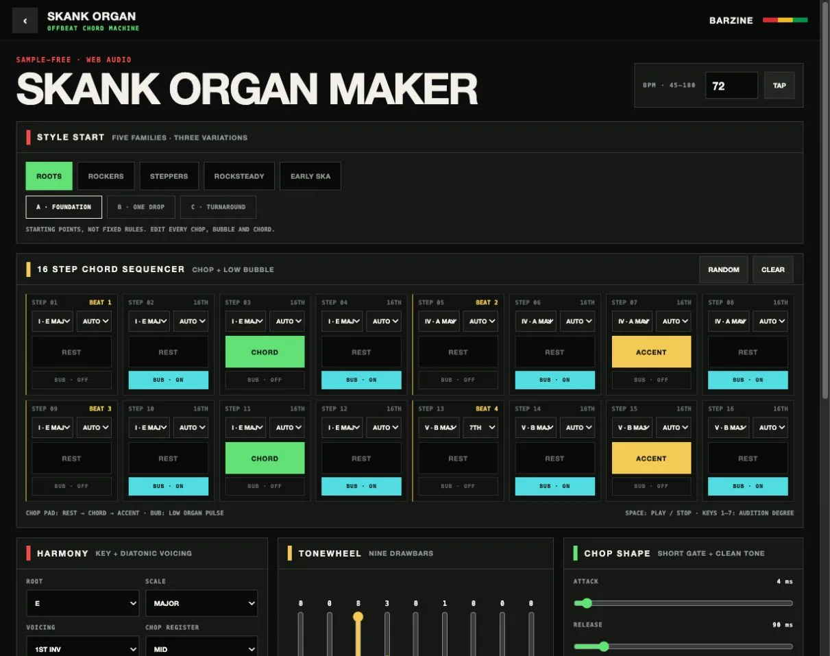The width and height of the screenshot is (830, 656).
Task: Open Step 08 AUTO quality dropdown
Action: [x=770, y=321]
